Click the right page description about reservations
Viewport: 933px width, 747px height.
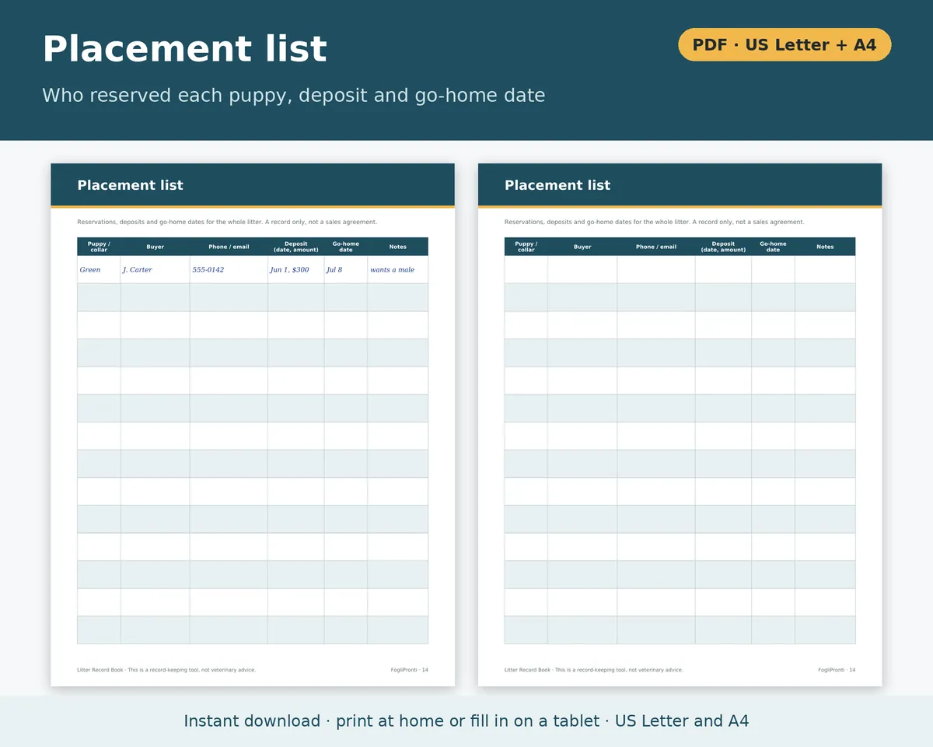(655, 222)
